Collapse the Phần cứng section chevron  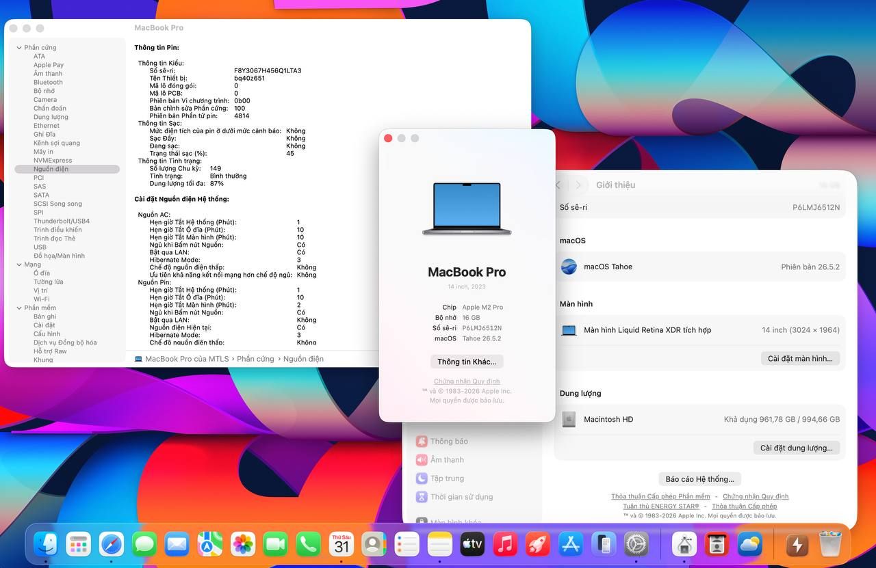pyautogui.click(x=18, y=48)
